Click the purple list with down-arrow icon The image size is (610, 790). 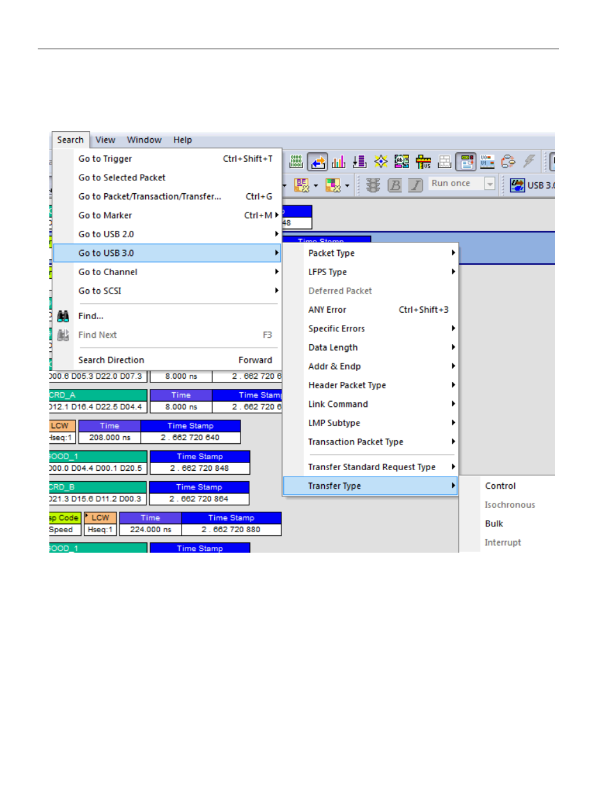point(360,161)
